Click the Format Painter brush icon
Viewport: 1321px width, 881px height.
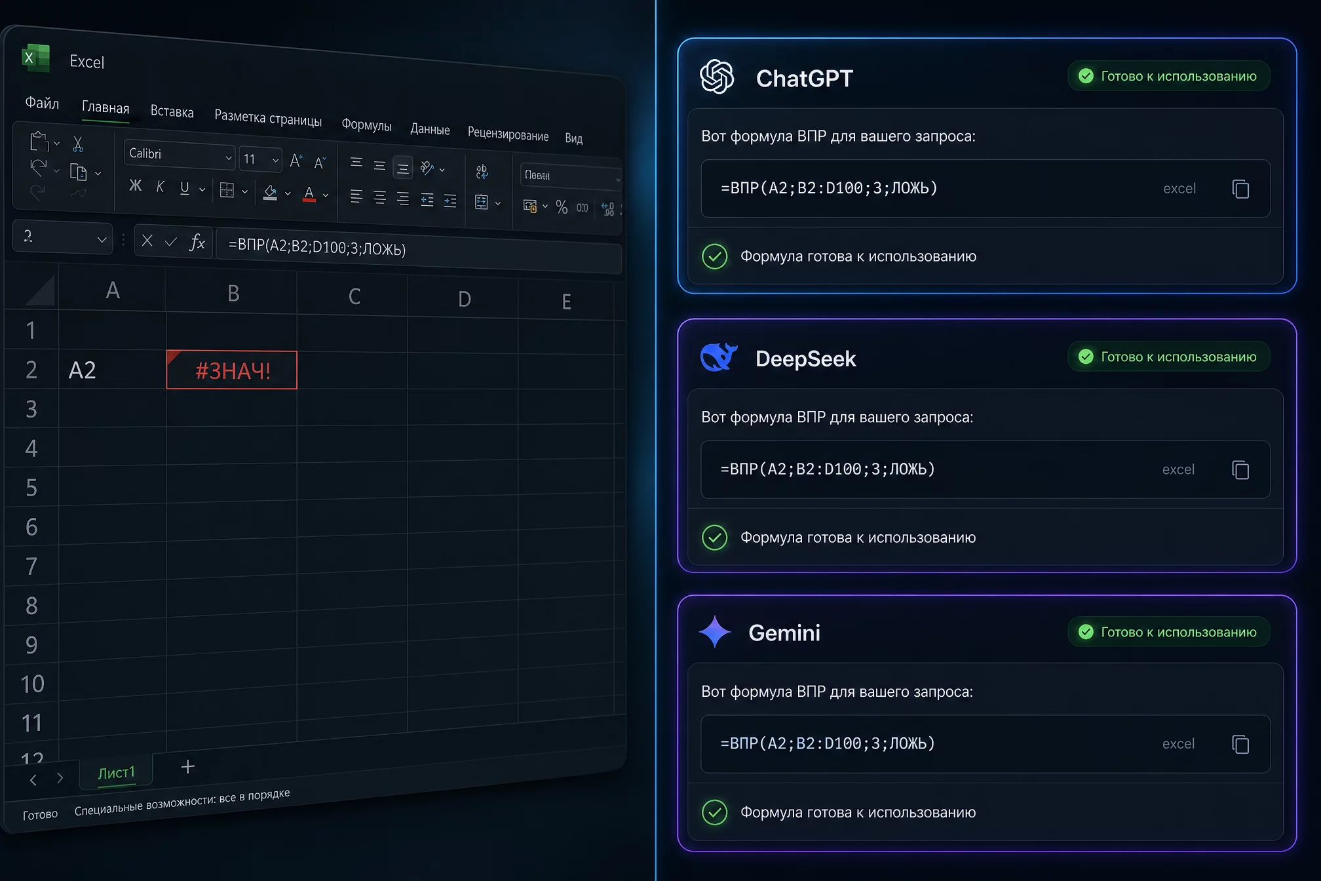click(x=78, y=193)
